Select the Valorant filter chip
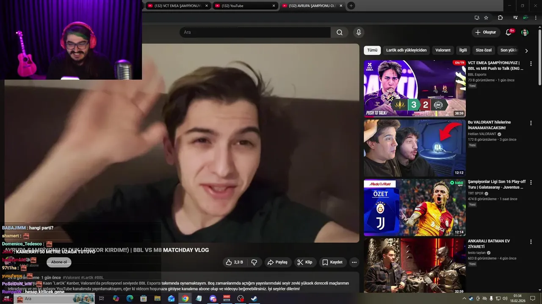 coord(443,50)
